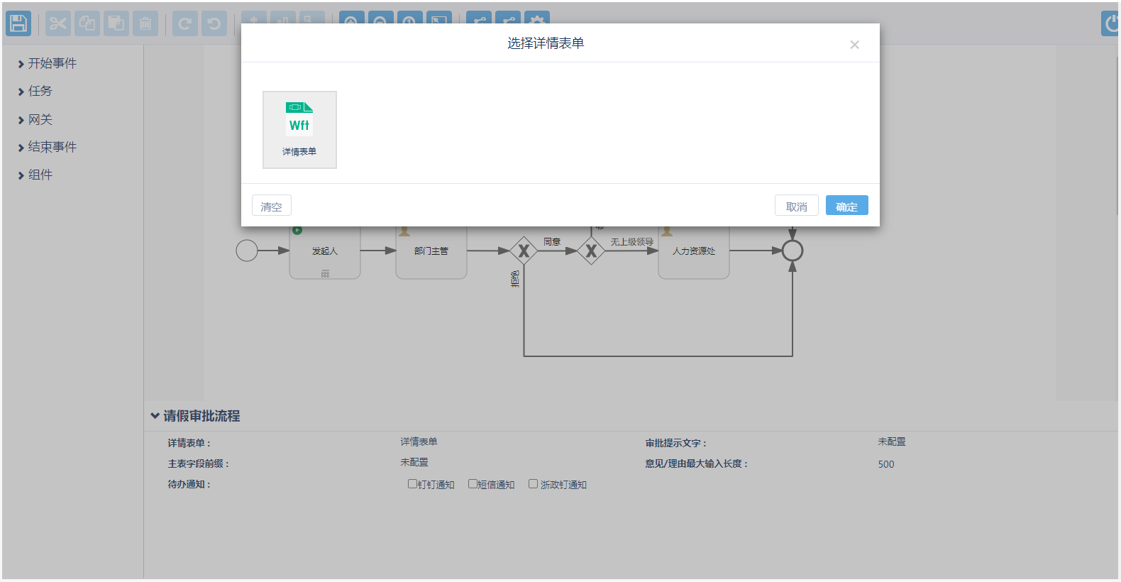Enable the 钉钉通知 checkbox

tap(412, 484)
